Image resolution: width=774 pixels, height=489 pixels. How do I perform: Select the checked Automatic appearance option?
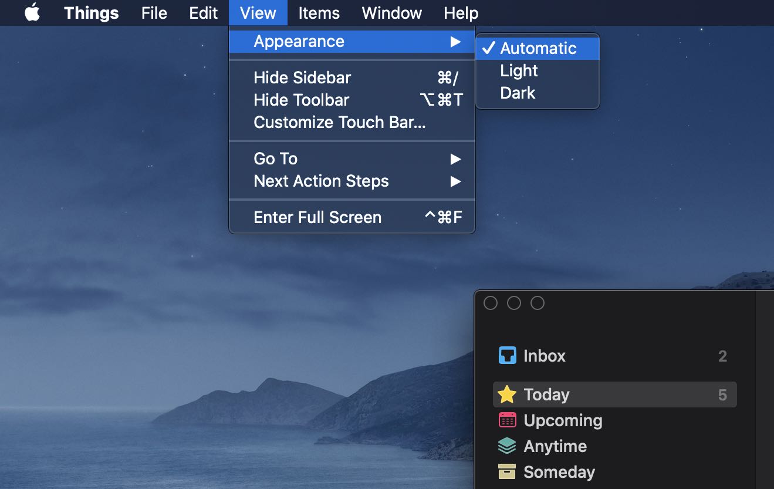[x=538, y=48]
